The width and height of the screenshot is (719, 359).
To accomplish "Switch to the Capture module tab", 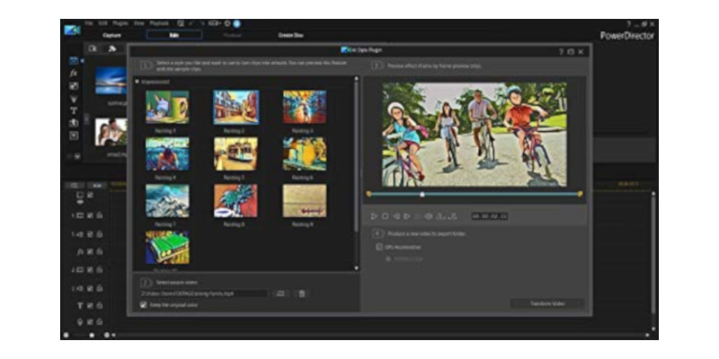I will [111, 35].
